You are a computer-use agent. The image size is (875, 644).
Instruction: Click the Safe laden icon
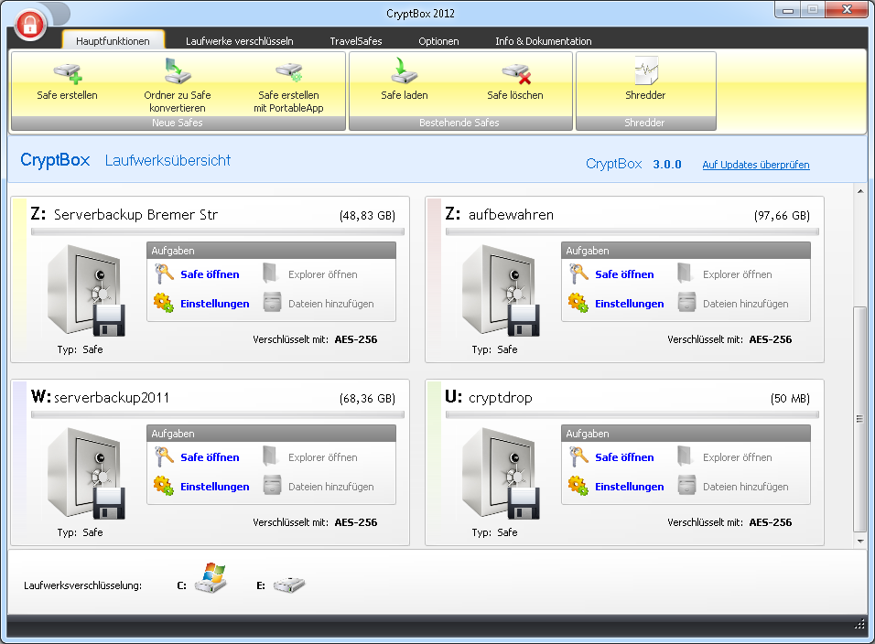coord(404,71)
